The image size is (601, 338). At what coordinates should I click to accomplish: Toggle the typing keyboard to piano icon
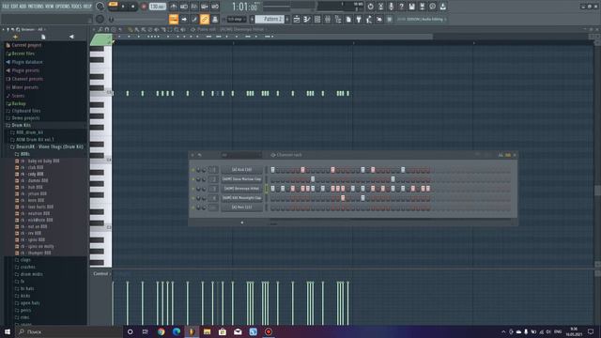pos(174,19)
